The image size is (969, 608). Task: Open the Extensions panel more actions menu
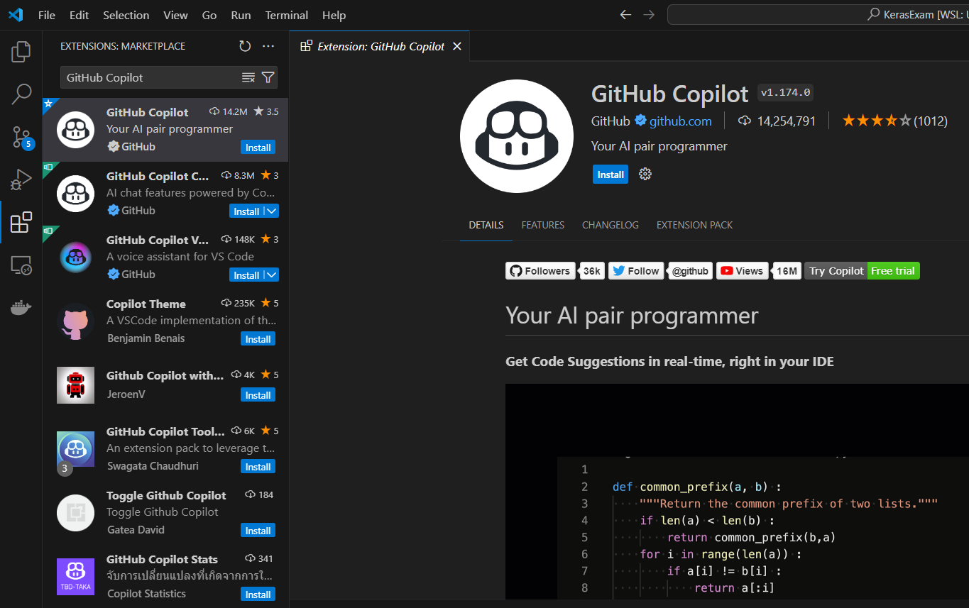268,45
